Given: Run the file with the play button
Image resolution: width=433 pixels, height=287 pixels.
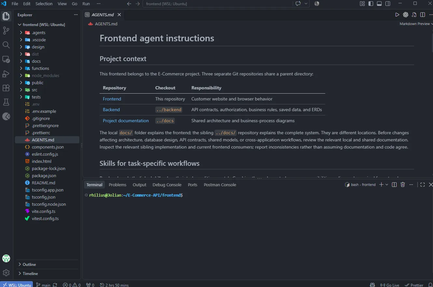Looking at the screenshot, I should pyautogui.click(x=397, y=15).
